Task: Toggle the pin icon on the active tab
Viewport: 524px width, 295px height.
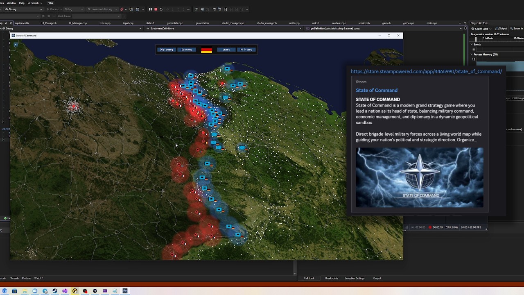Action: (6, 23)
